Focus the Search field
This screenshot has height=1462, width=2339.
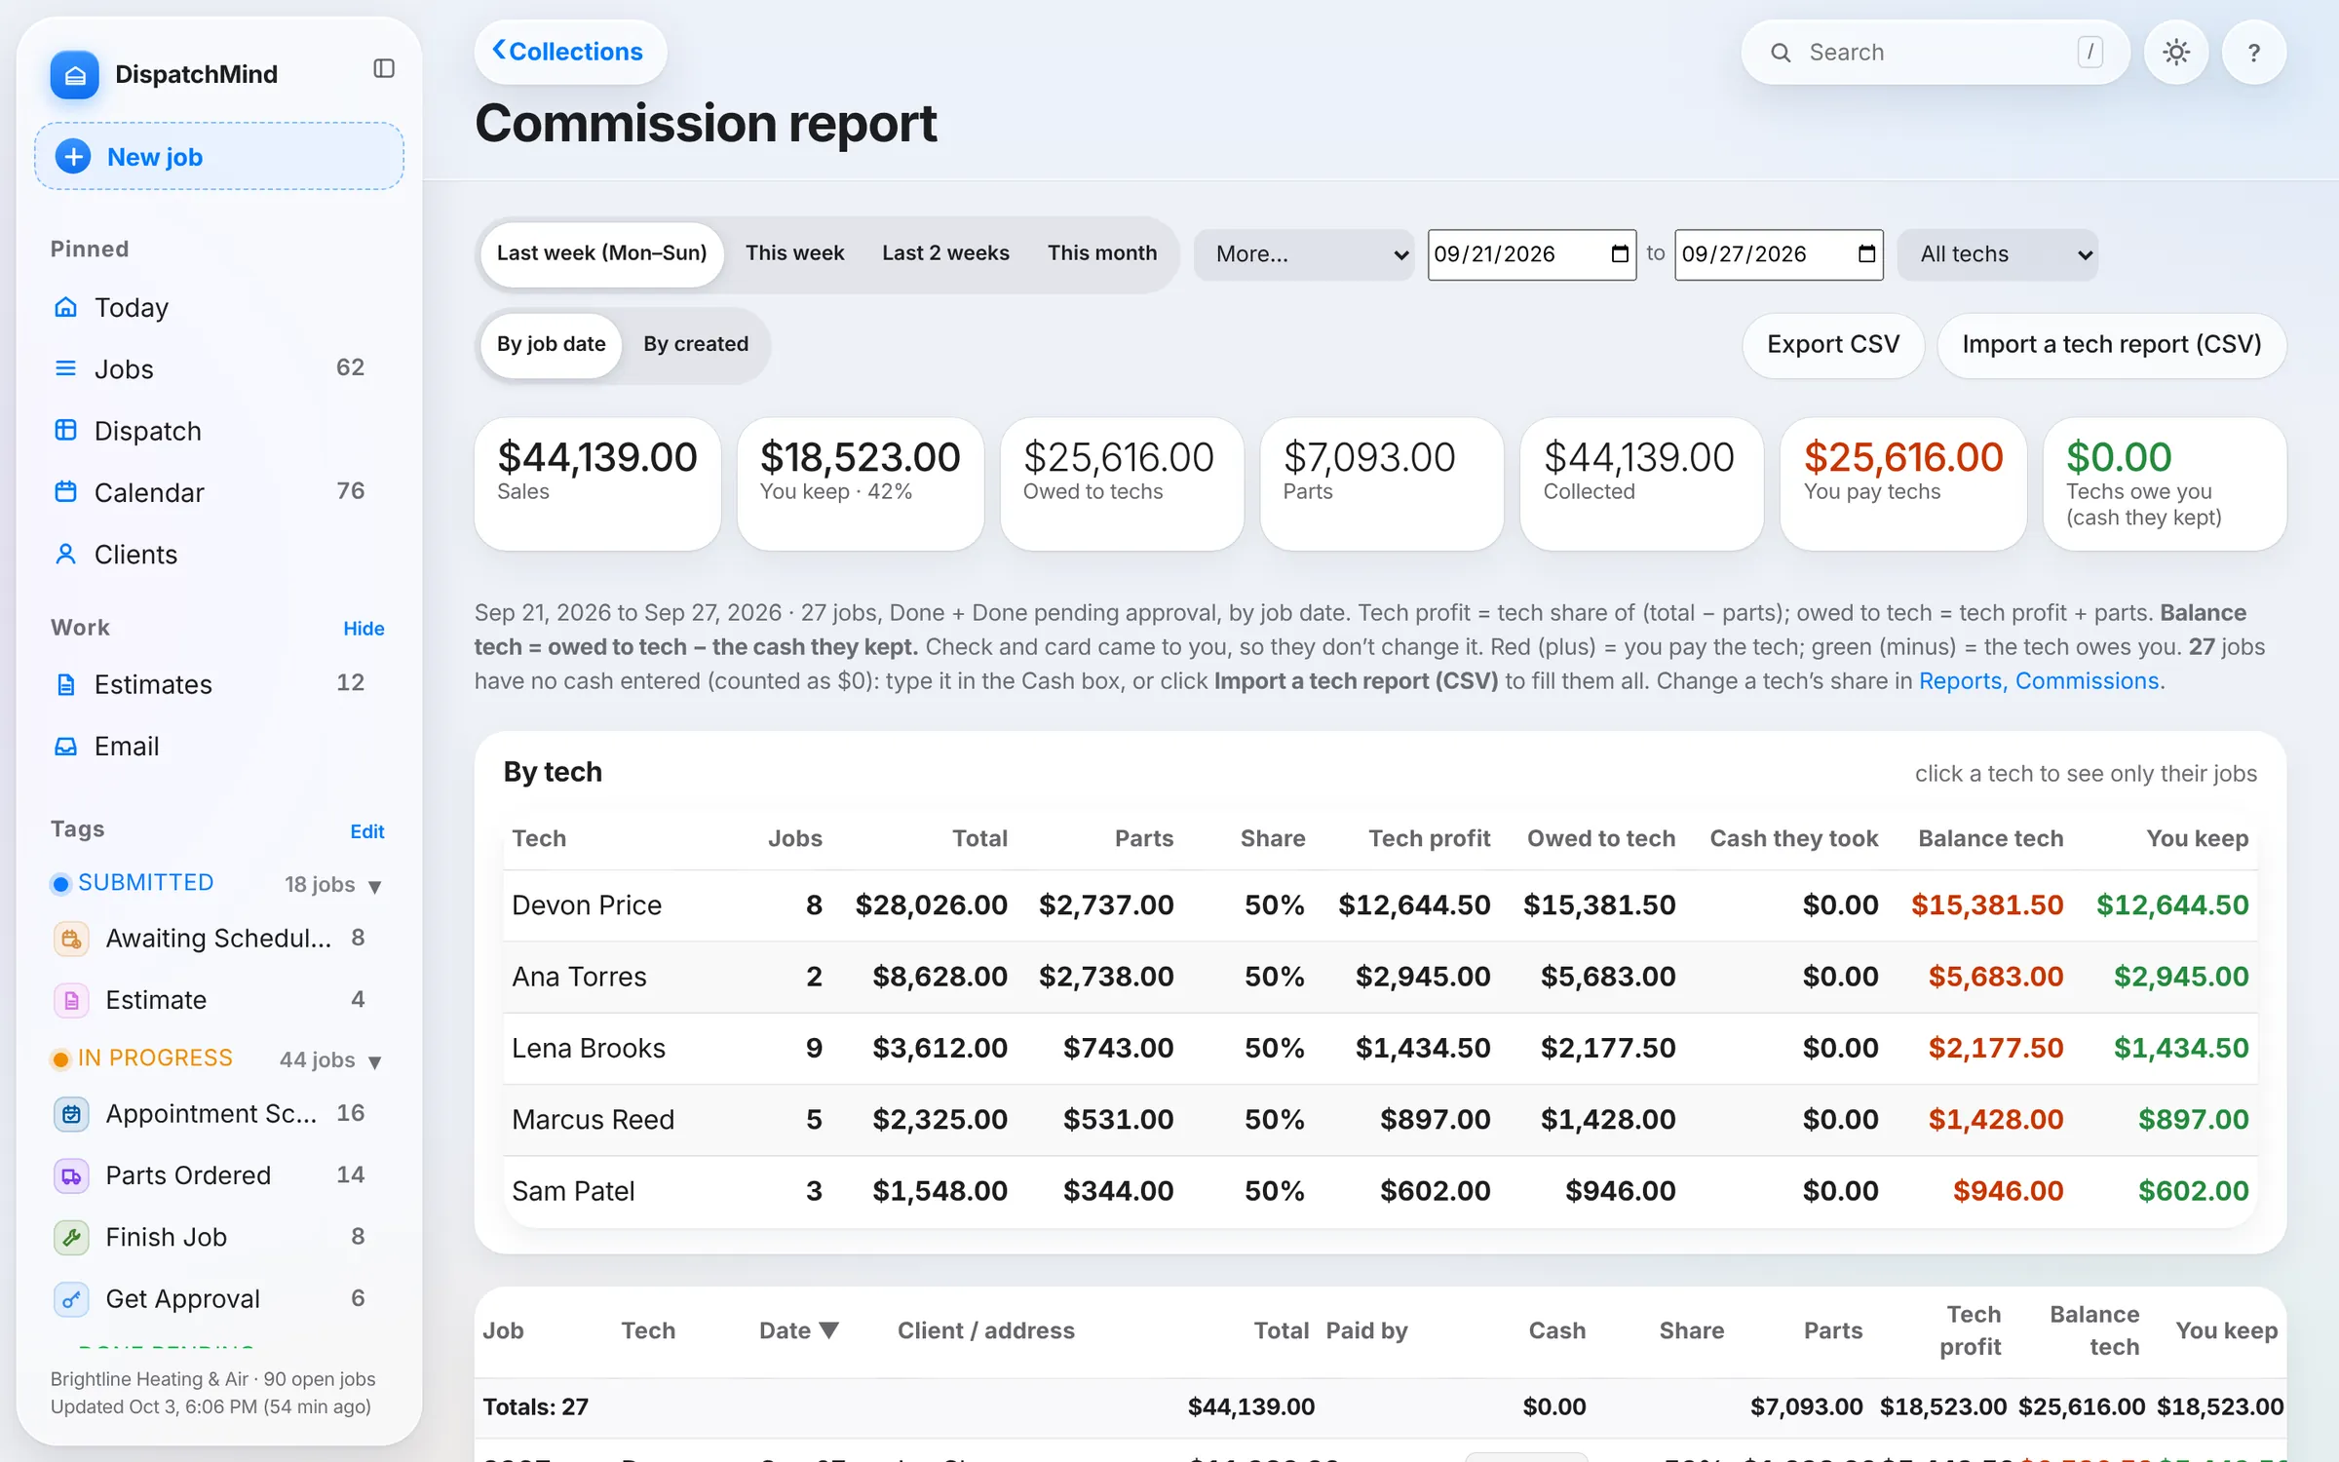[x=1935, y=53]
